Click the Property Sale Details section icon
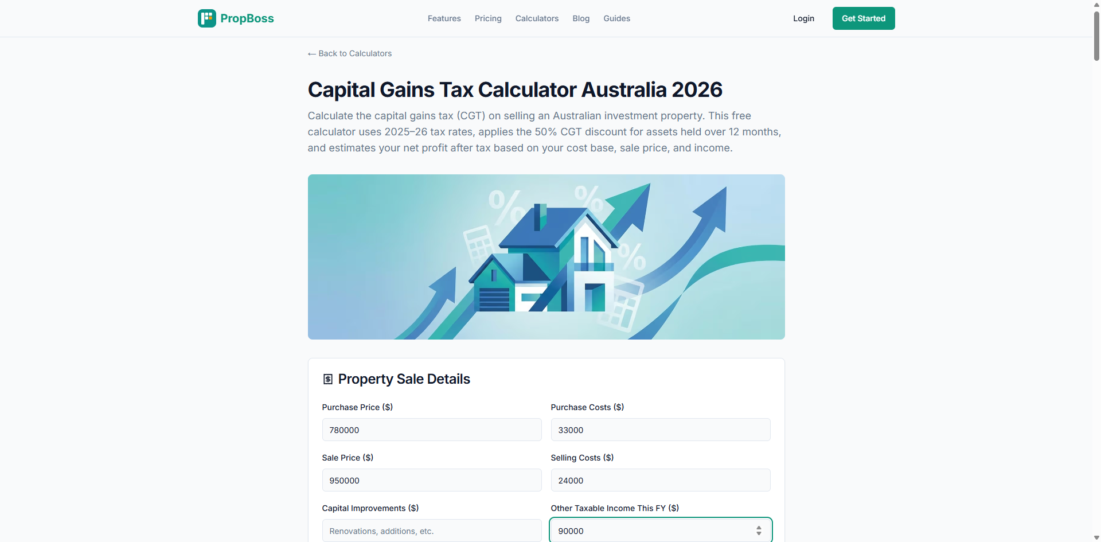The height and width of the screenshot is (542, 1101). coord(328,379)
